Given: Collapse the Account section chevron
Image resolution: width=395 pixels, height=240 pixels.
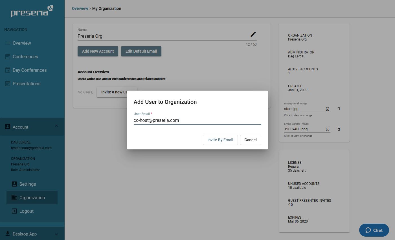Looking at the screenshot, I should (56, 126).
